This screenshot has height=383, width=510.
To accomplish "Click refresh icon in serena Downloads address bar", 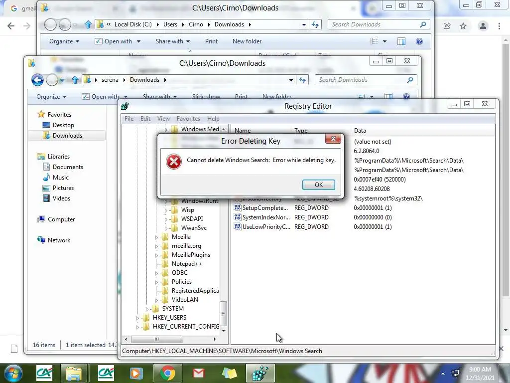I will coord(302,80).
